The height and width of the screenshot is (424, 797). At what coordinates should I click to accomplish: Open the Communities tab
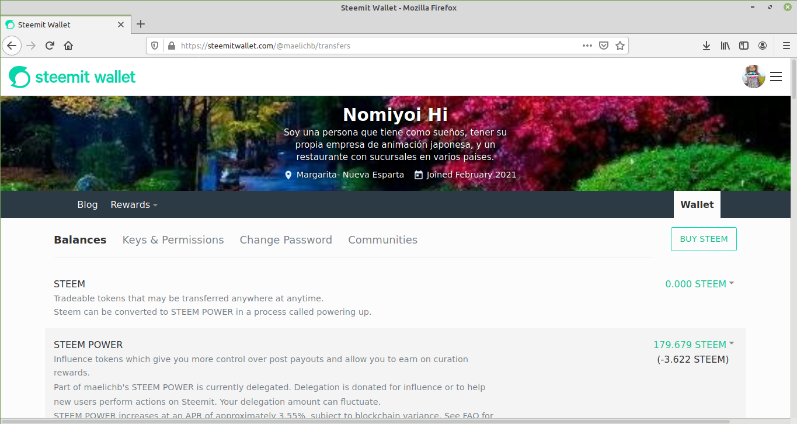[382, 239]
